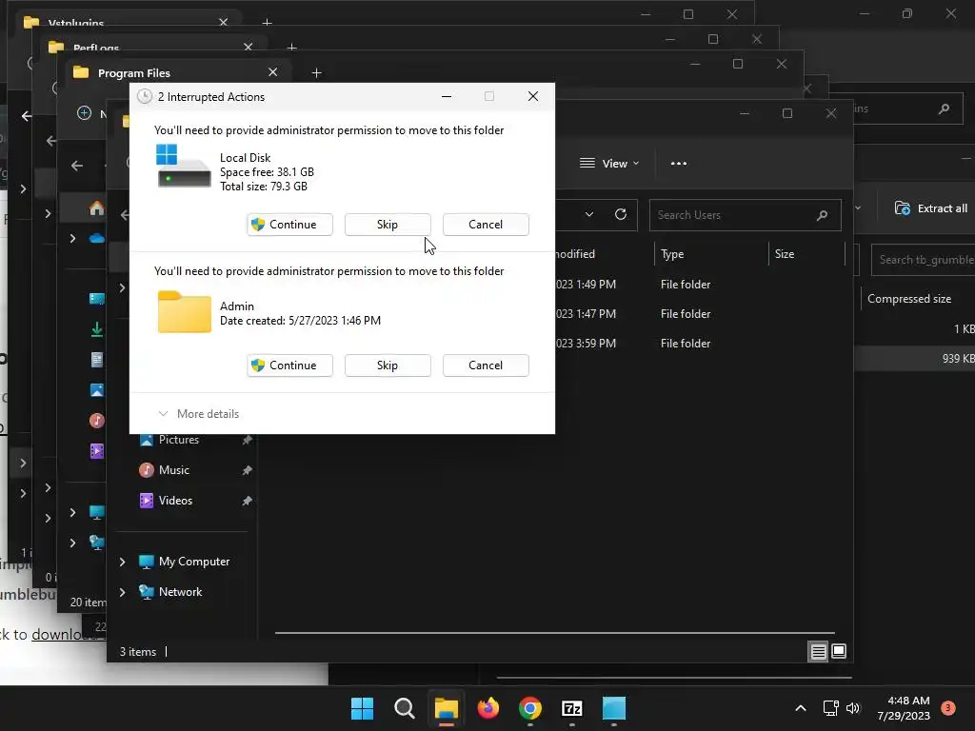Close the PerfLogs tab

coord(249,48)
